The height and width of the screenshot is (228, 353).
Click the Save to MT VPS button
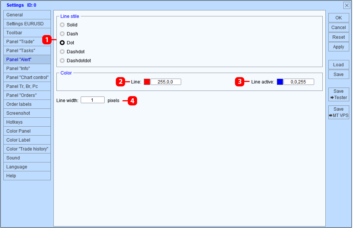(338, 112)
